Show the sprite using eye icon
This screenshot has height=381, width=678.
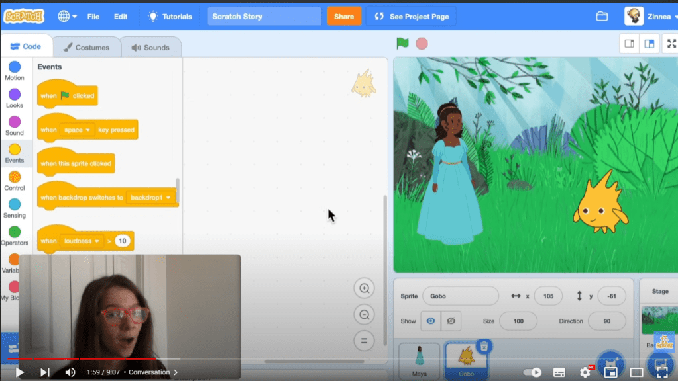point(431,321)
